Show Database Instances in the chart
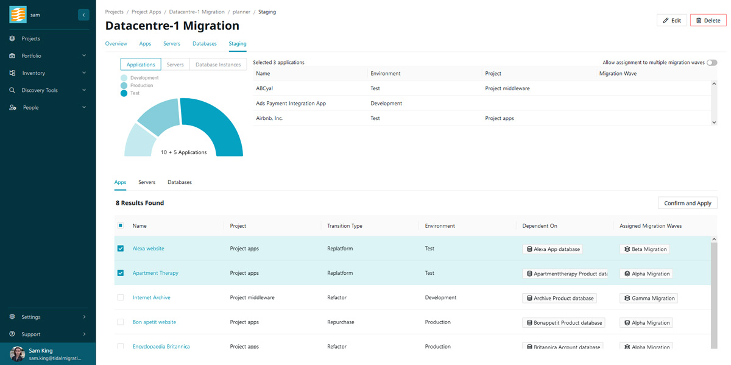Screen dimensions: 731x365 pos(218,65)
